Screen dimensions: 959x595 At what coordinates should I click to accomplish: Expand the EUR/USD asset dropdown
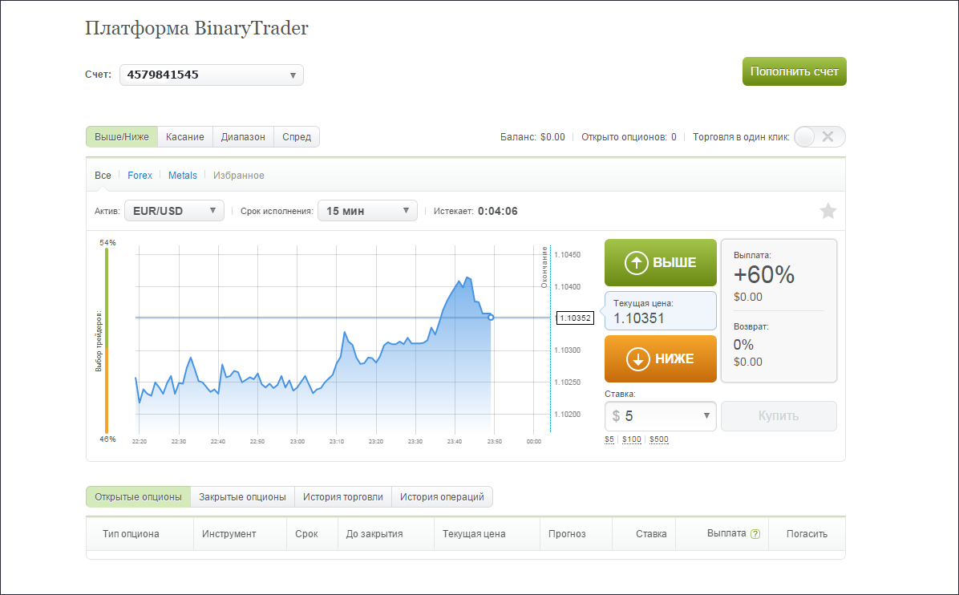click(174, 211)
